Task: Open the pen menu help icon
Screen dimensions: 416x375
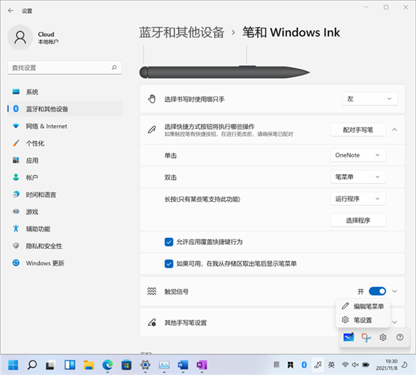Action: pyautogui.click(x=399, y=337)
